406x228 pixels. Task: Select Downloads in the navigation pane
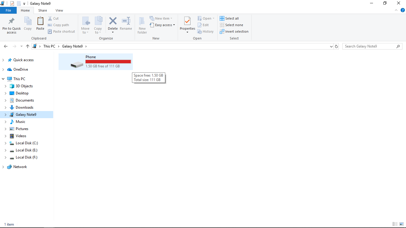[x=24, y=107]
